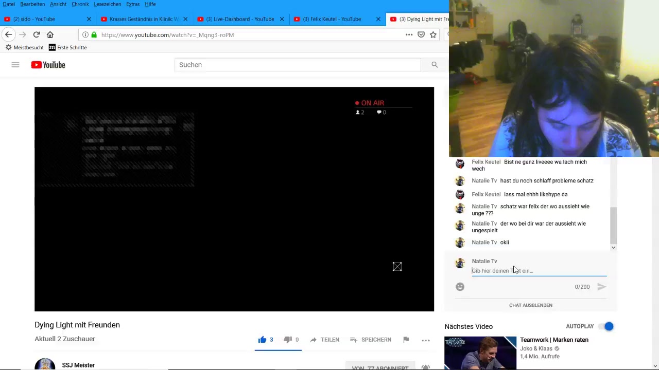
Task: Click the Speichern save button
Action: tap(371, 340)
